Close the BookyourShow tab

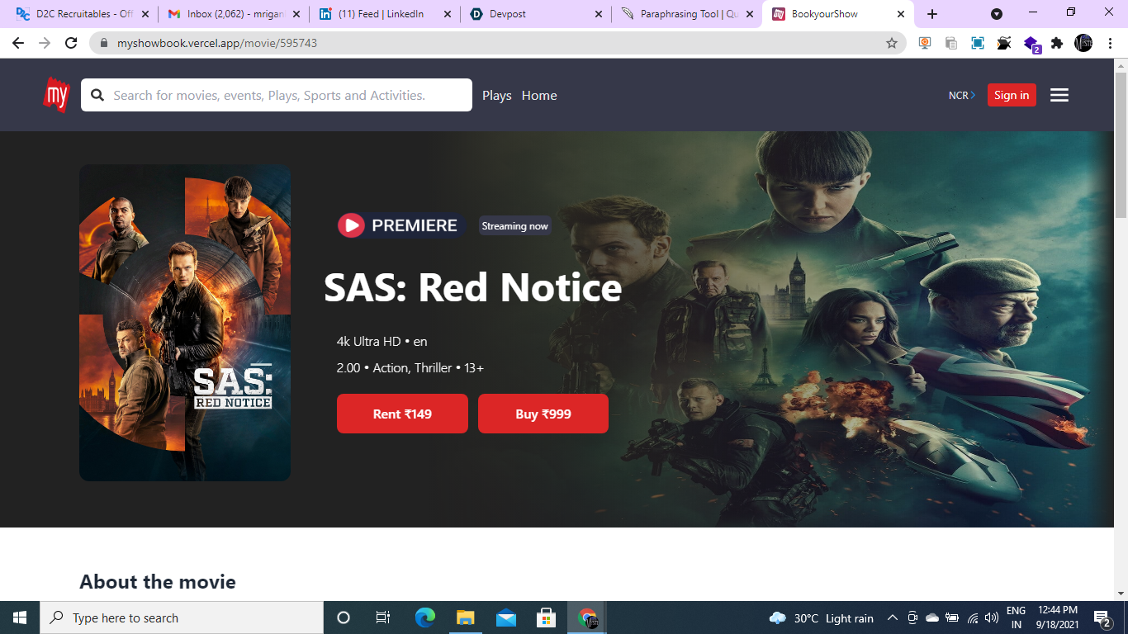pos(900,14)
